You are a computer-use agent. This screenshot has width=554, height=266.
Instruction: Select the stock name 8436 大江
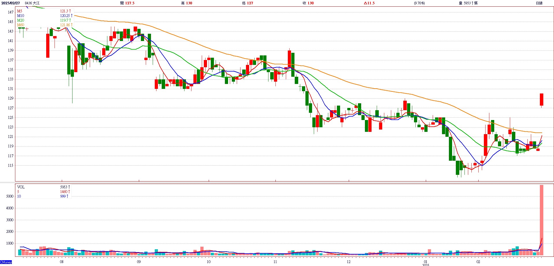(x=32, y=3)
